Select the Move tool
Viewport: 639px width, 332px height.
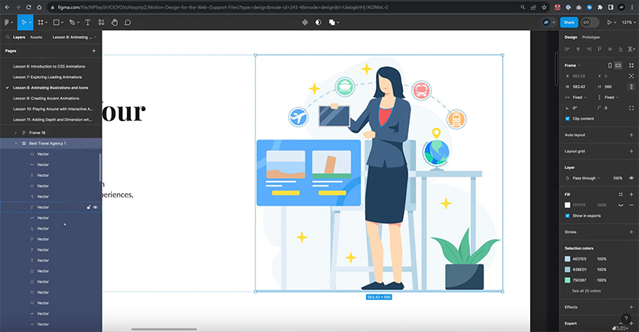pyautogui.click(x=23, y=23)
